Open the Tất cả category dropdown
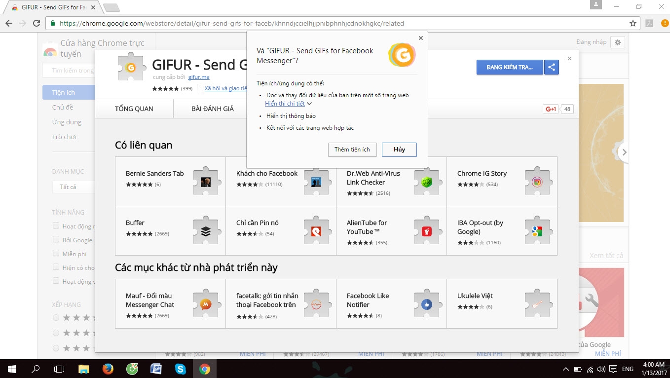 74,187
